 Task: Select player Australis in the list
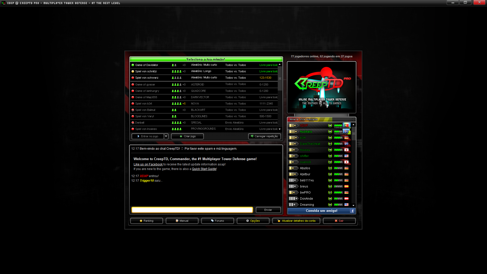pyautogui.click(x=320, y=132)
